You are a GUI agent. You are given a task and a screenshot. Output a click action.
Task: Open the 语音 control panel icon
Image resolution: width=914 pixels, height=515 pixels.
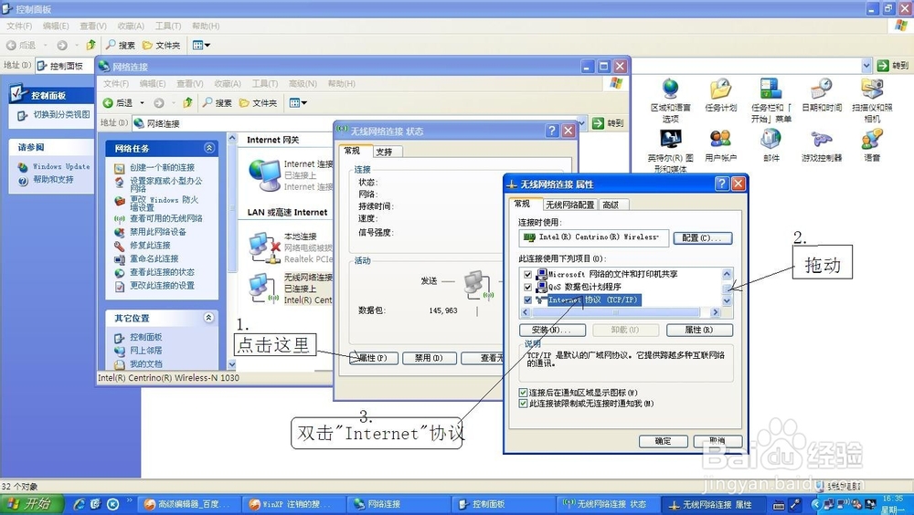[x=872, y=139]
